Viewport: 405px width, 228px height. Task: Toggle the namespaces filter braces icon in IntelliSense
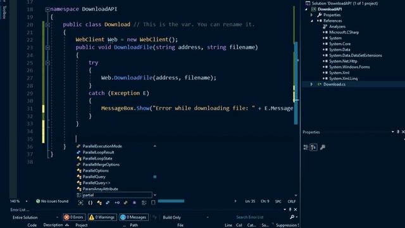(90, 203)
